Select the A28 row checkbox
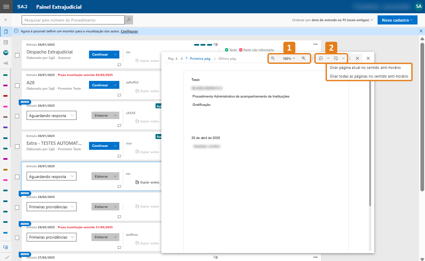 click(x=17, y=85)
